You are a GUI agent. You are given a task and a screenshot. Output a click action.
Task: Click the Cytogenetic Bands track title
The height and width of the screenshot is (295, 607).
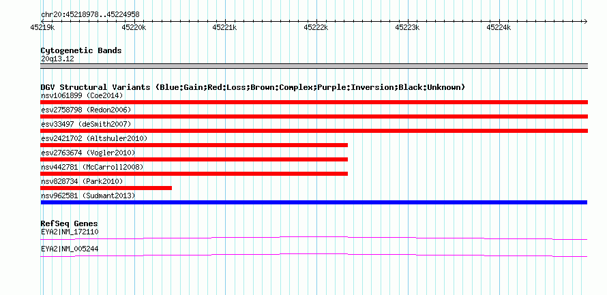pyautogui.click(x=81, y=50)
